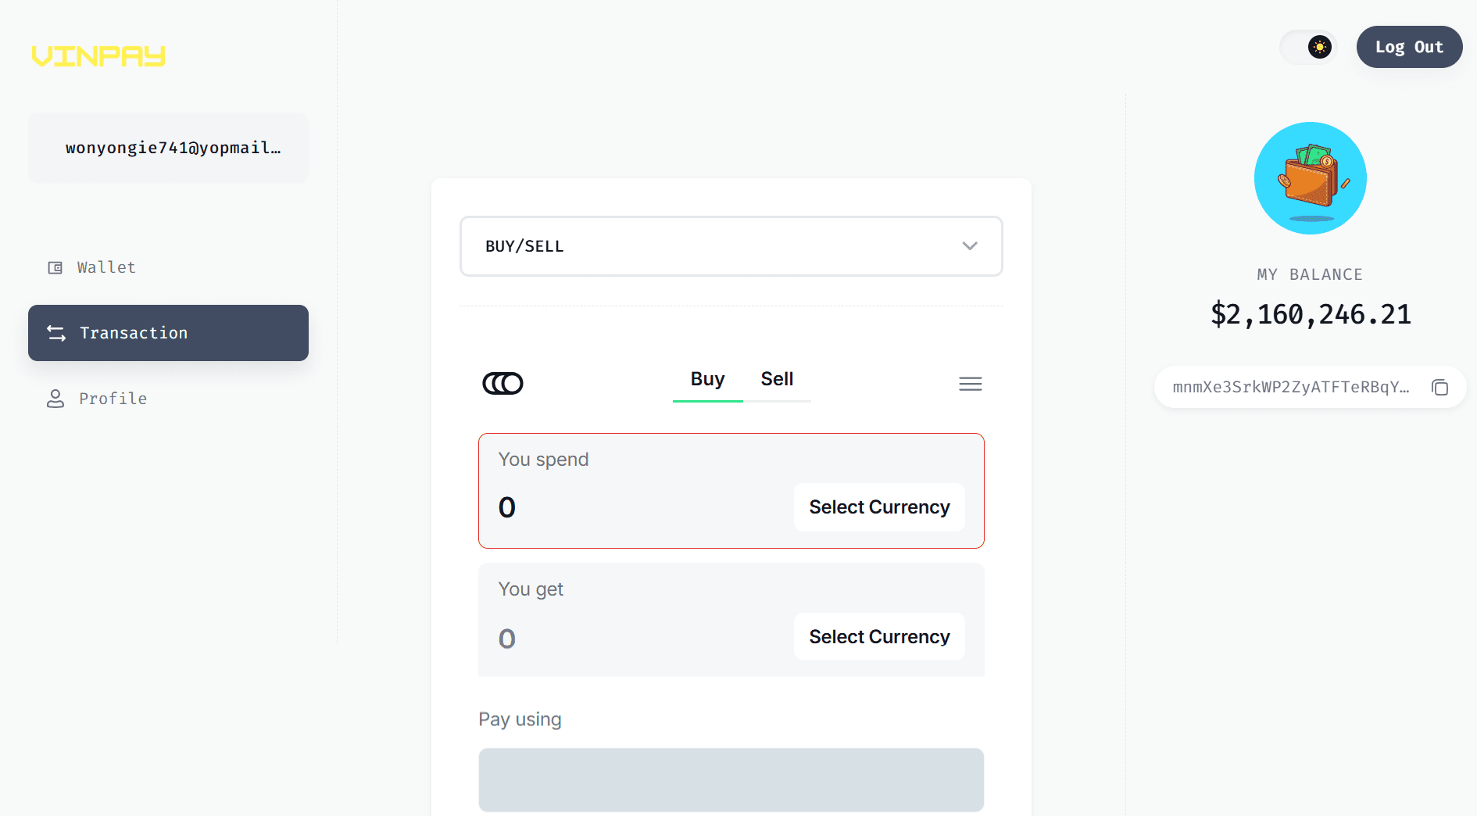The height and width of the screenshot is (816, 1477).
Task: Click the green Buy progress indicator bar
Action: (x=706, y=400)
